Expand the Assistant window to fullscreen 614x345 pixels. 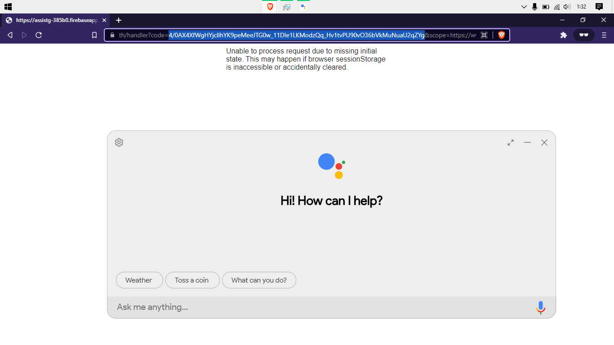511,142
